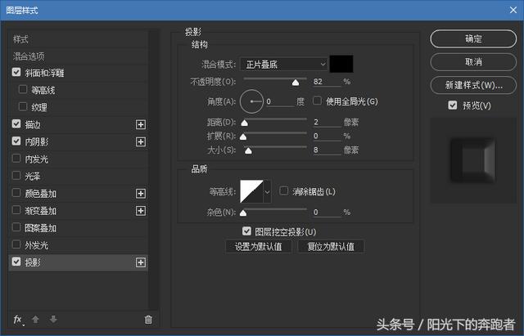Image resolution: width=524 pixels, height=336 pixels.
Task: Open the 混合模式 正片叠底 dropdown
Action: (284, 64)
